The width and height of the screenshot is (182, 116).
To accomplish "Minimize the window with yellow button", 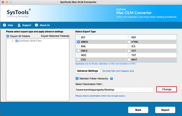I will click(x=7, y=2).
